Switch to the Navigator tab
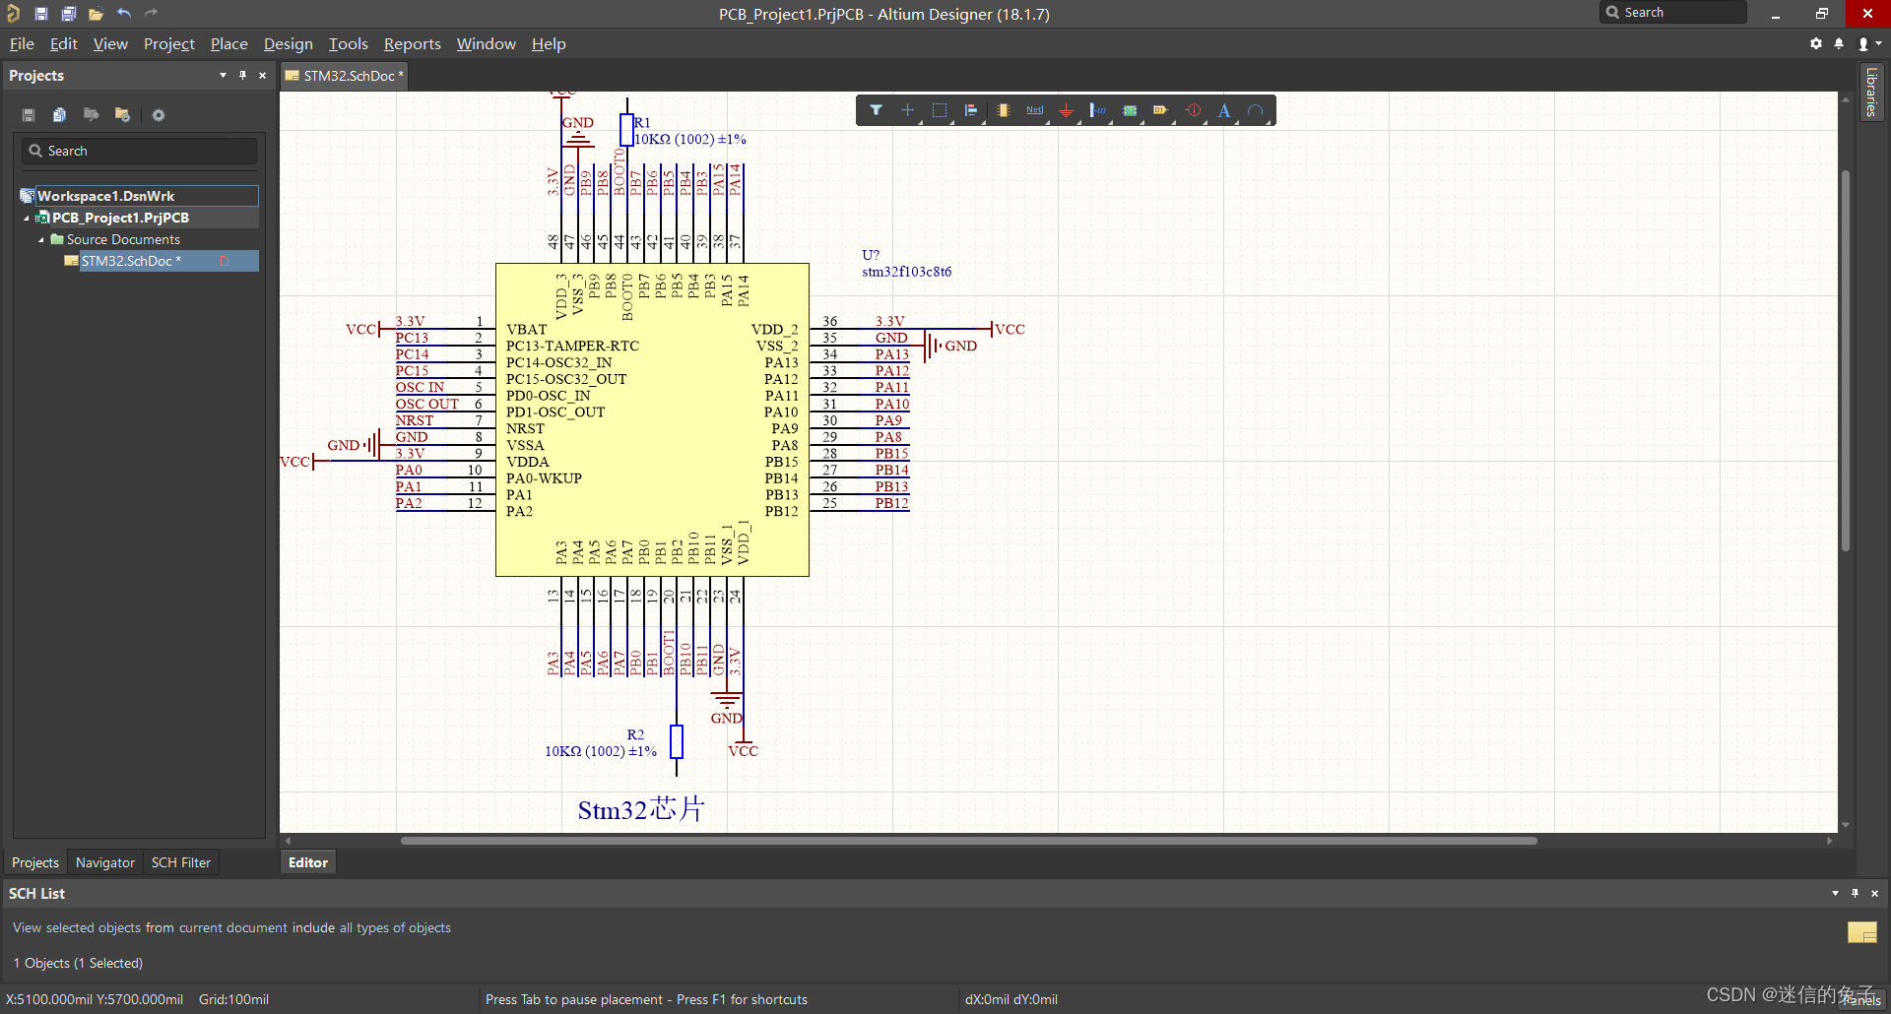1891x1014 pixels. coord(104,862)
